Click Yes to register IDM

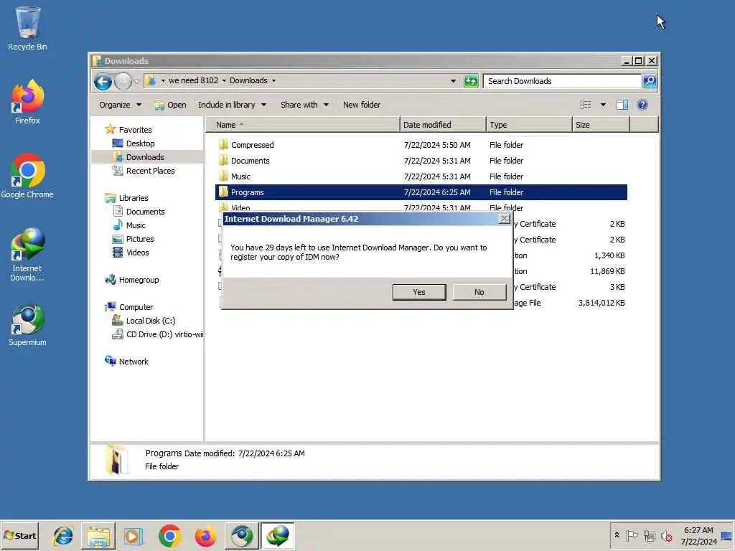point(419,292)
